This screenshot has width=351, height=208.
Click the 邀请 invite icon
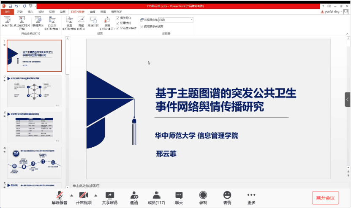[134, 195]
